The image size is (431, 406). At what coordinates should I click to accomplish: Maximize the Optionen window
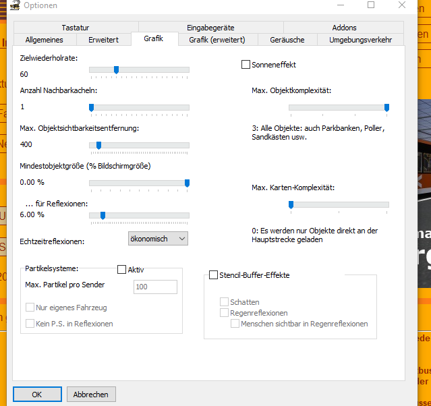[371, 5]
